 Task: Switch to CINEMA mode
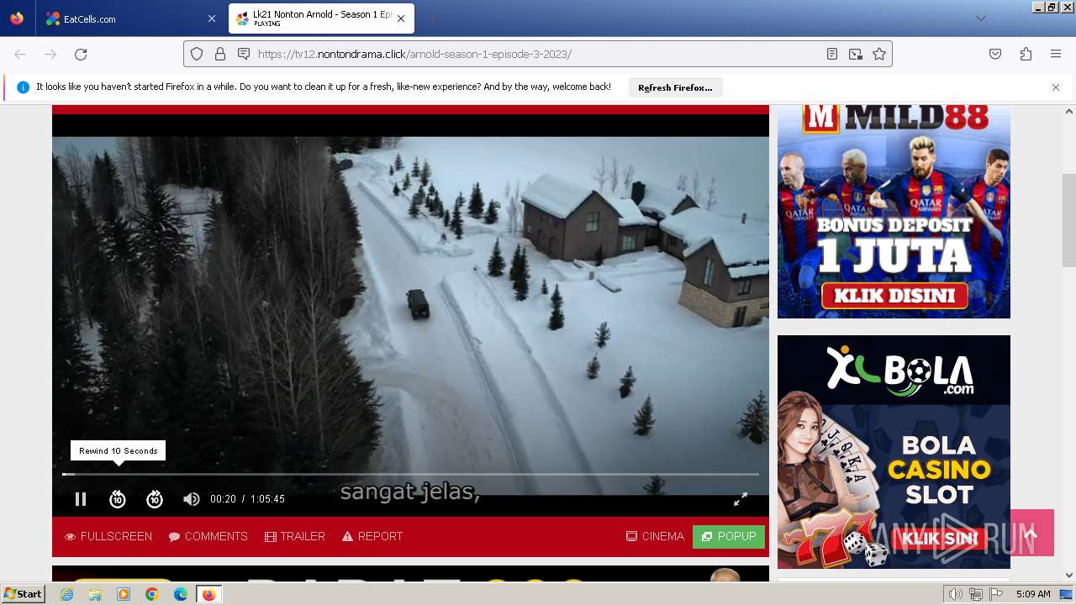click(655, 536)
